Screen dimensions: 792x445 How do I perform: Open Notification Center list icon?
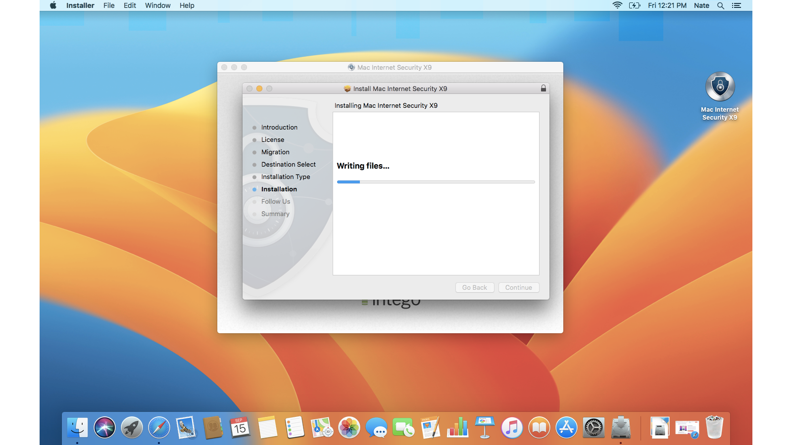737,5
